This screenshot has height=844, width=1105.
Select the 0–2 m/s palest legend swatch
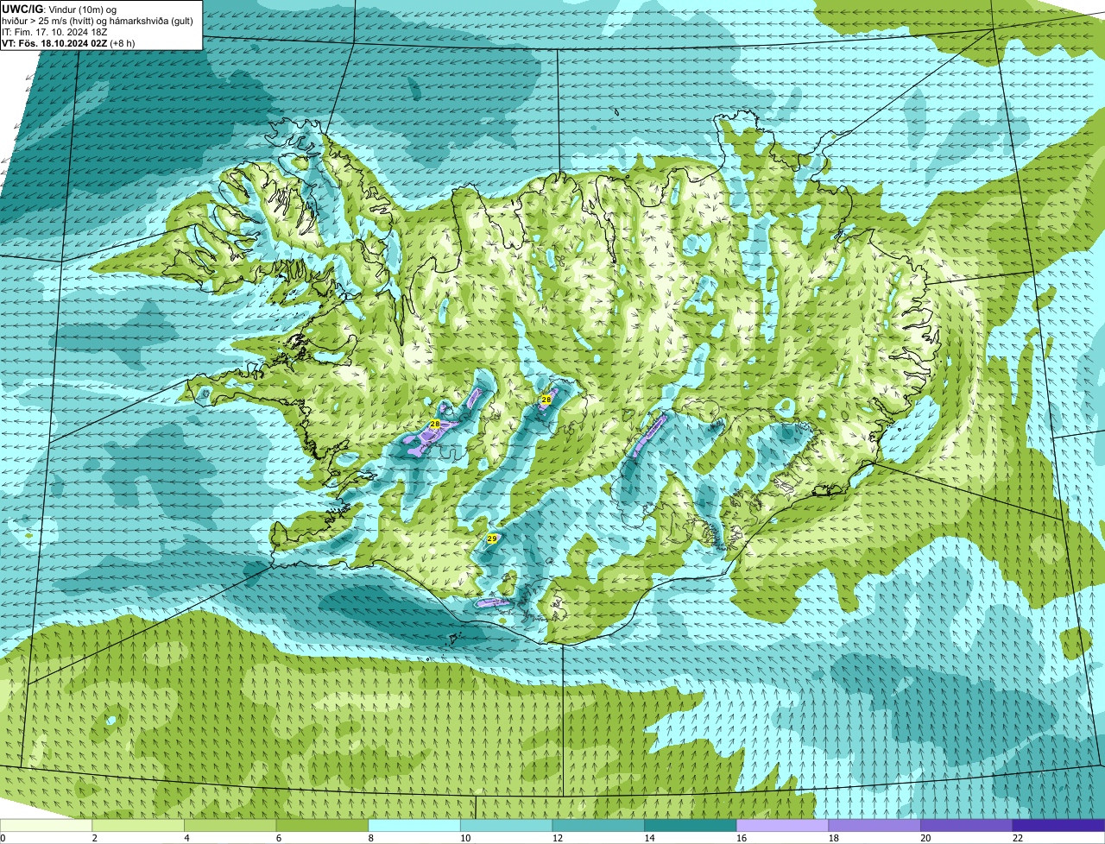[x=46, y=825]
